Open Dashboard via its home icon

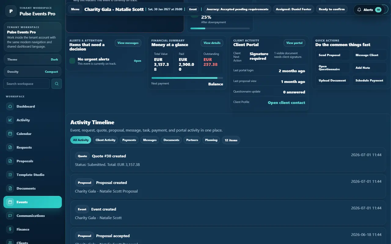click(10, 106)
